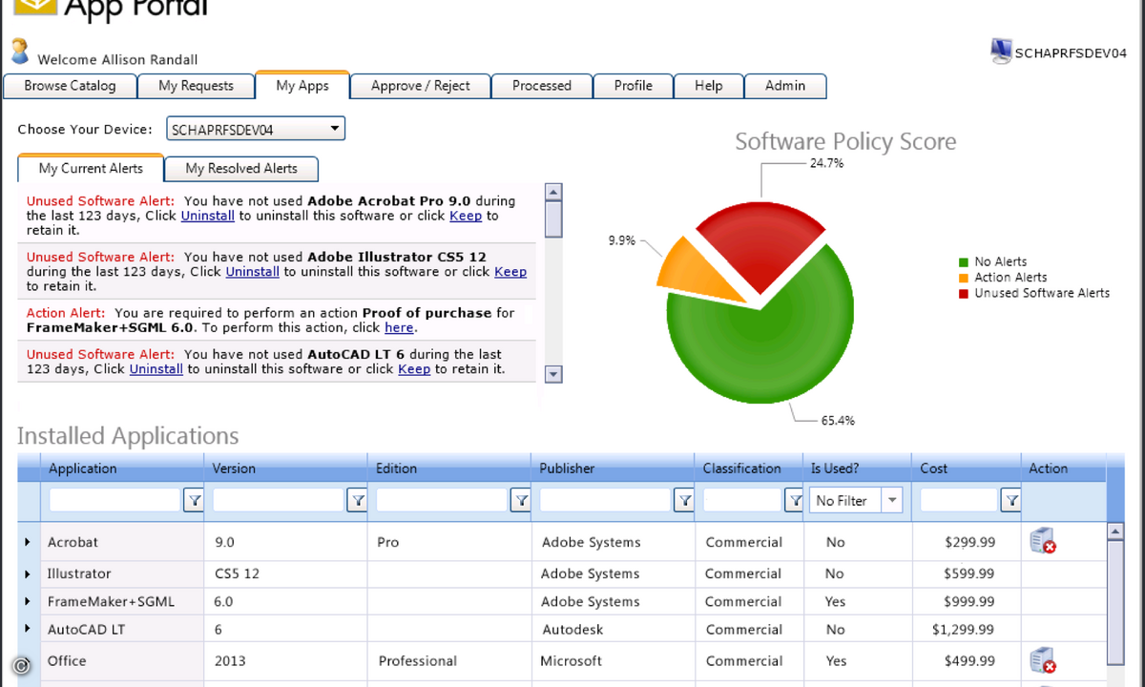The height and width of the screenshot is (687, 1145).
Task: Click the uninstall icon in the Acrobat row
Action: (x=1042, y=541)
